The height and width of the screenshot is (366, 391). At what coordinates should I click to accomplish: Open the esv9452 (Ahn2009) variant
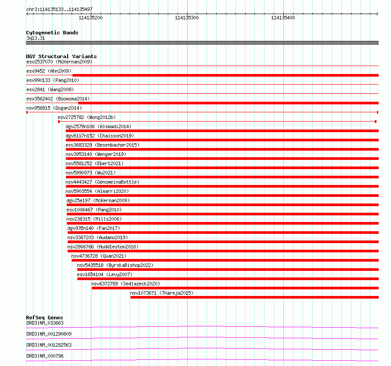tap(49, 71)
